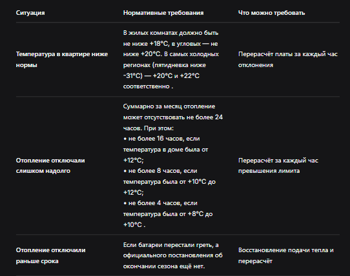Click the '-31°C) — +20°C и +22°C' line
The height and width of the screenshot is (276, 350).
click(161, 76)
